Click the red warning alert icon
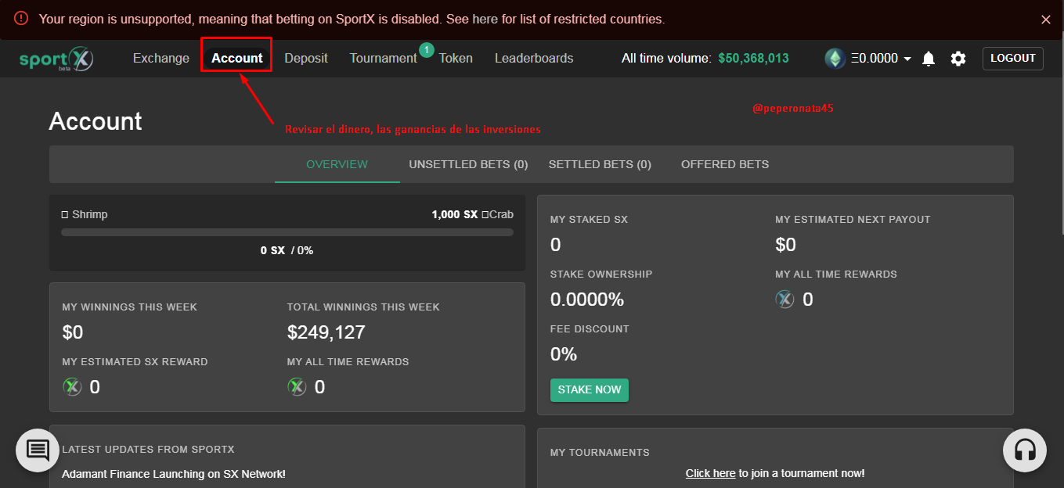1064x488 pixels. 21,19
